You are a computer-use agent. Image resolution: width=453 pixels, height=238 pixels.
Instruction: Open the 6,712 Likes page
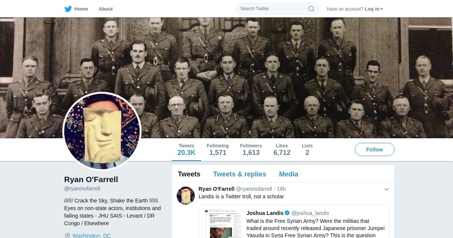click(282, 150)
